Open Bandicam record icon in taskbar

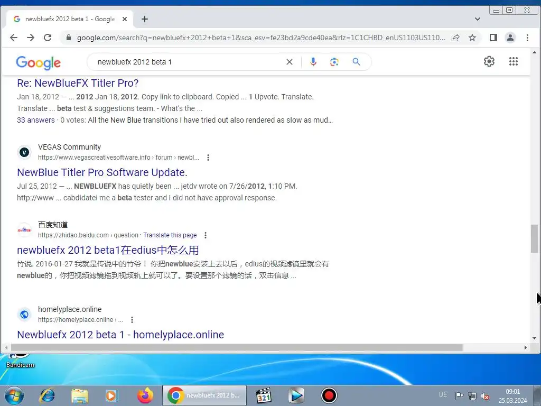pos(329,395)
